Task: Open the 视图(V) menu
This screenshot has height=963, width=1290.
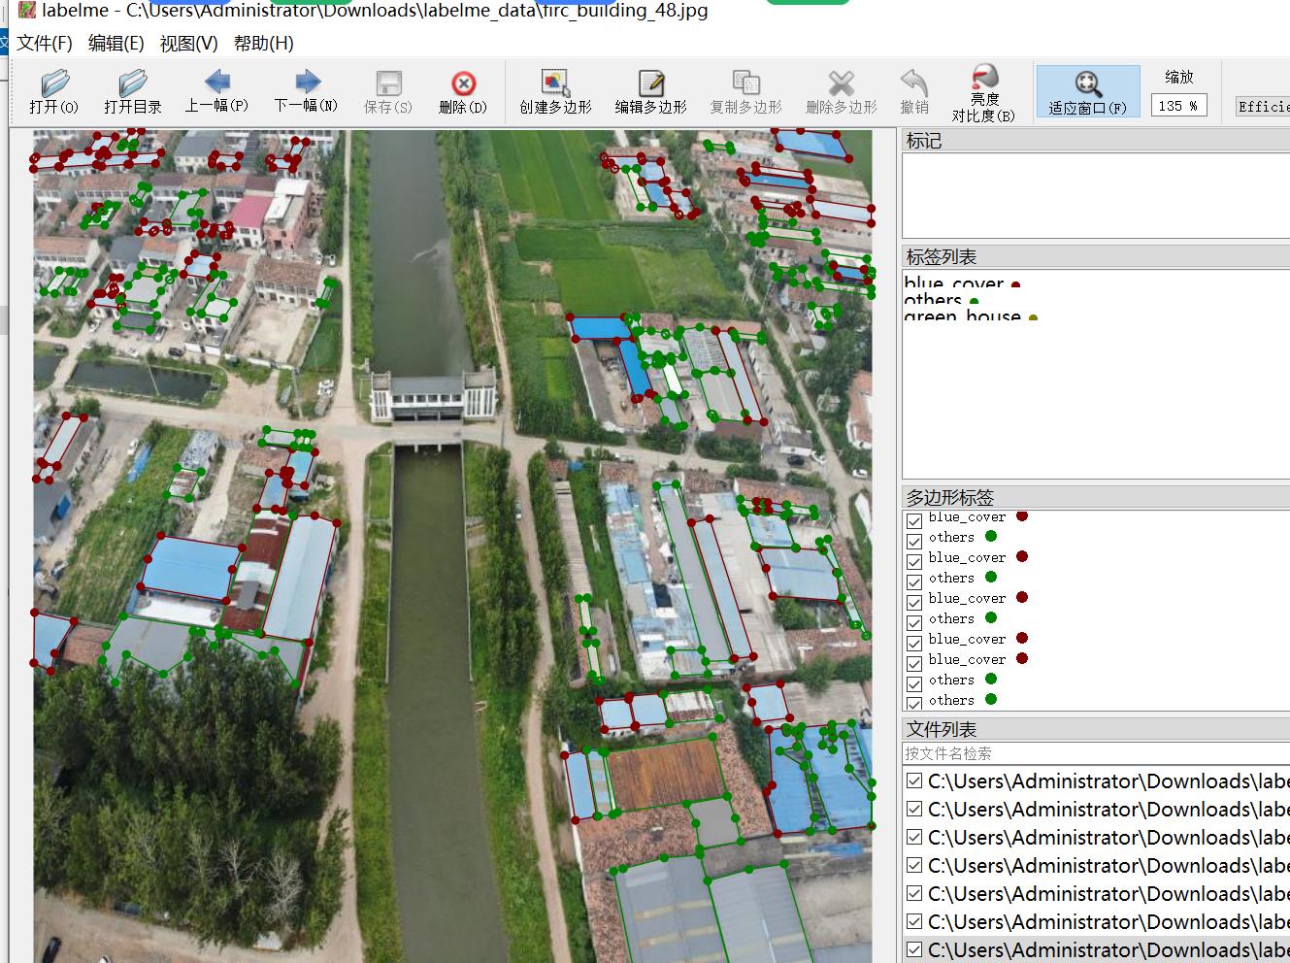Action: coord(188,44)
